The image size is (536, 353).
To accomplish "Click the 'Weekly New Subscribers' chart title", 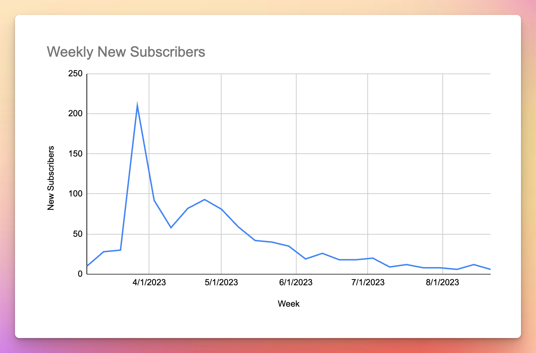I will coord(126,52).
